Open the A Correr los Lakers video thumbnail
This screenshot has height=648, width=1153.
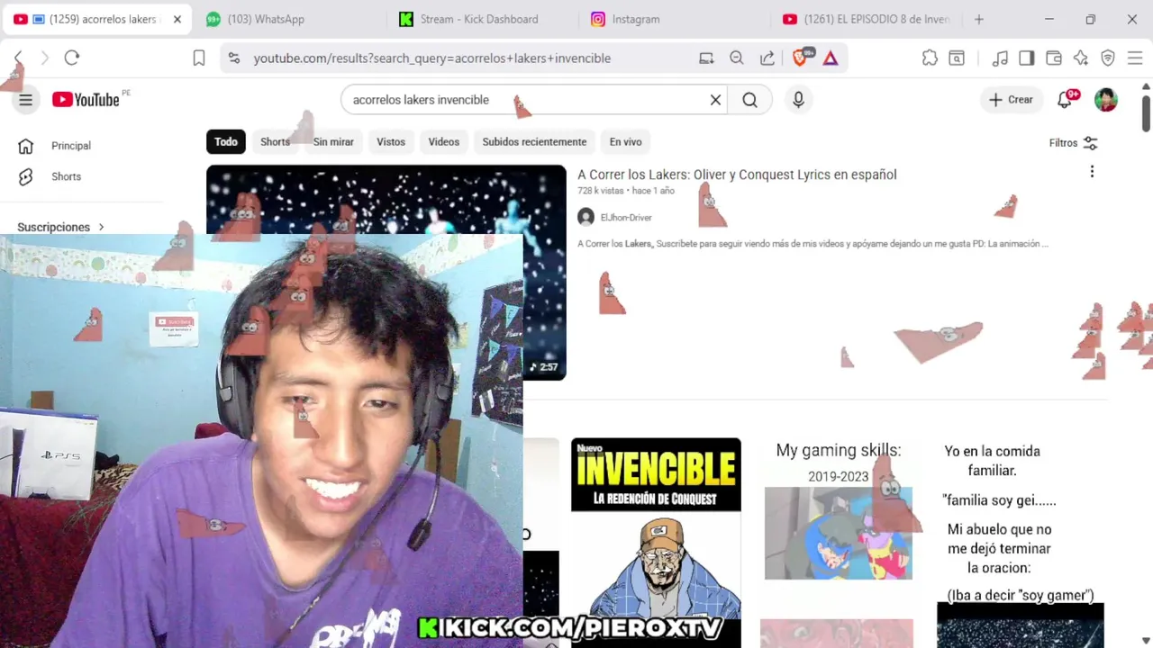point(386,272)
